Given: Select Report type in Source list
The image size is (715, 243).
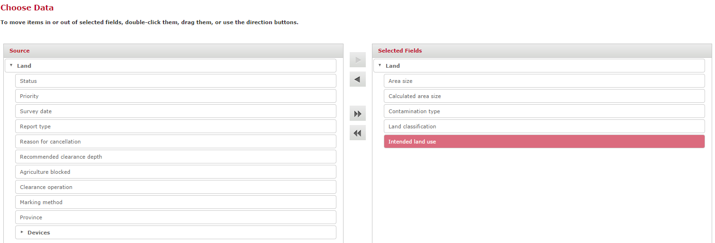Looking at the screenshot, I should click(175, 126).
